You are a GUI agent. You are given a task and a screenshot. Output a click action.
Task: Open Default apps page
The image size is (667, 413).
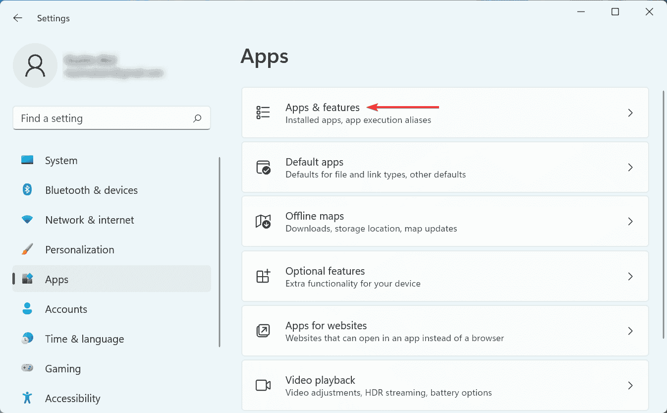coord(445,167)
